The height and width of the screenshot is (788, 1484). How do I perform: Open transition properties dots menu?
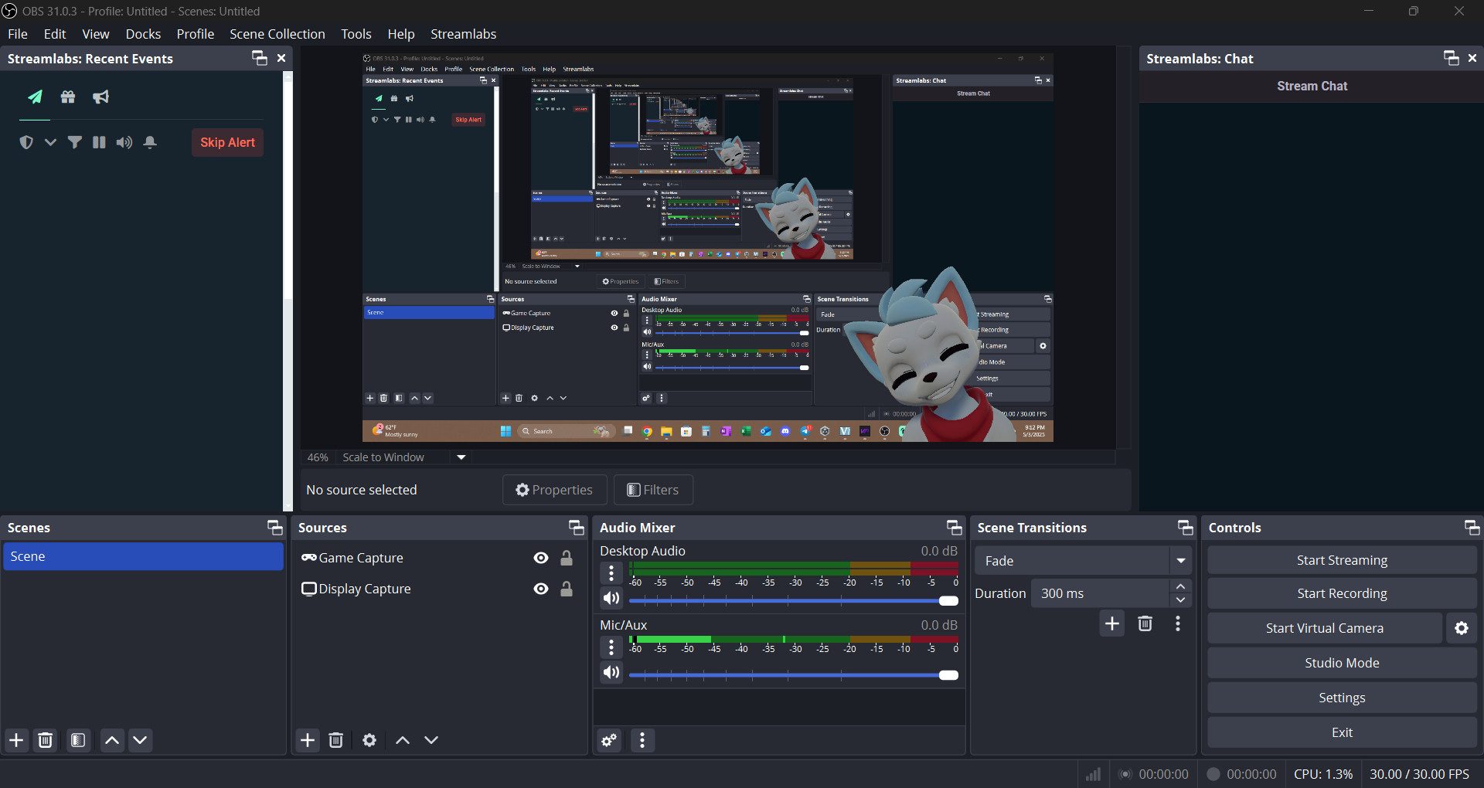[1178, 623]
